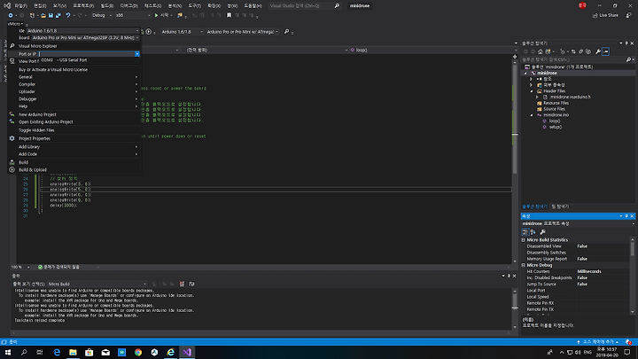Open the vMicro menu in menu bar

point(15,24)
